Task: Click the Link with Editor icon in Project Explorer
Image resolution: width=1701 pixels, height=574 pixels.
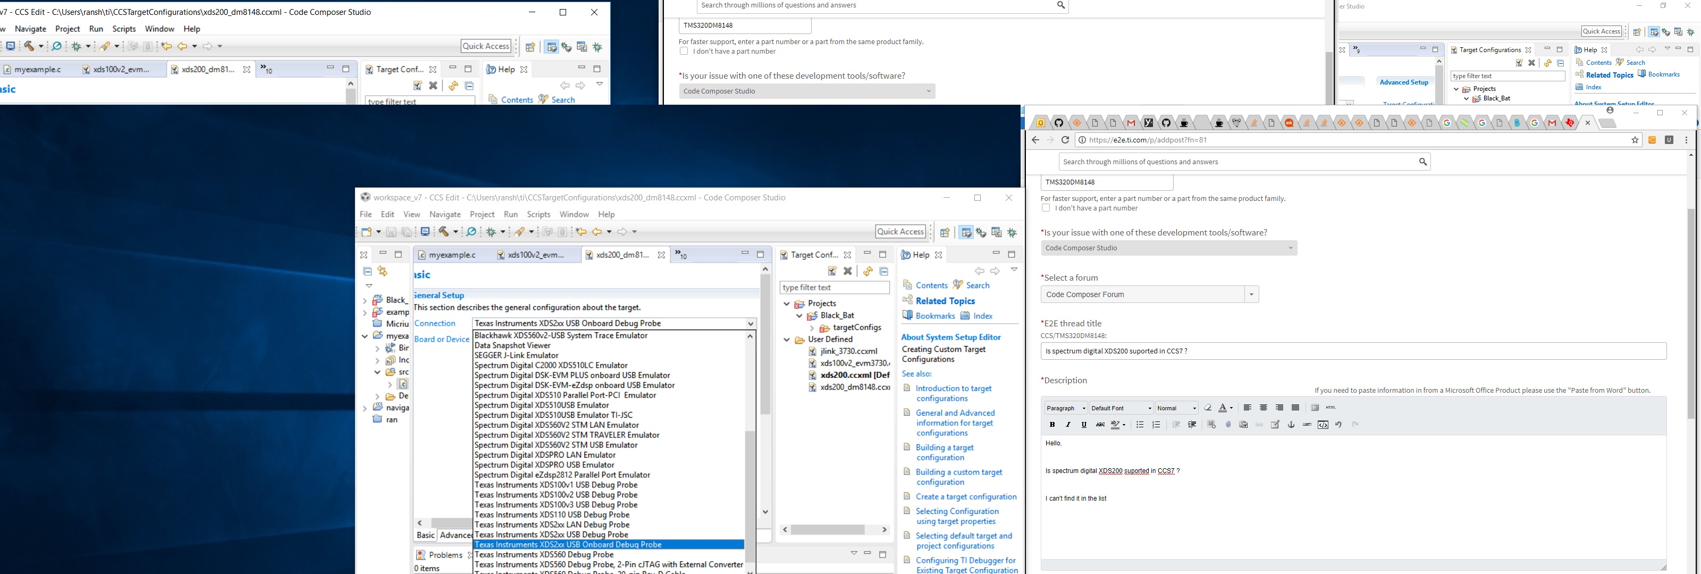Action: [383, 272]
